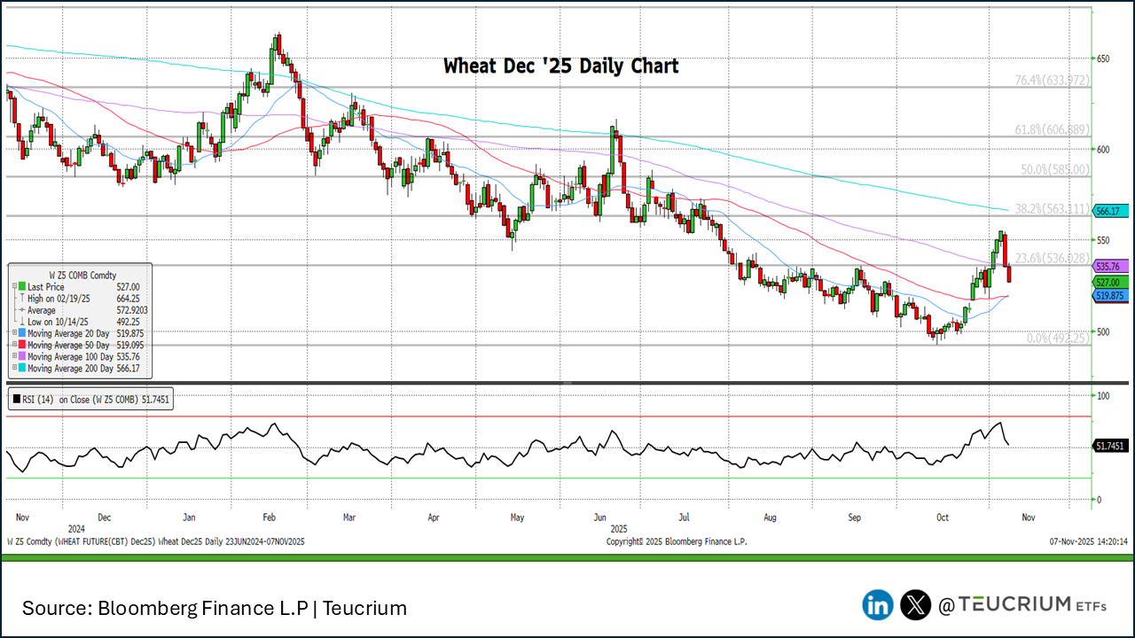Open the LinkedIn icon link

(x=878, y=605)
